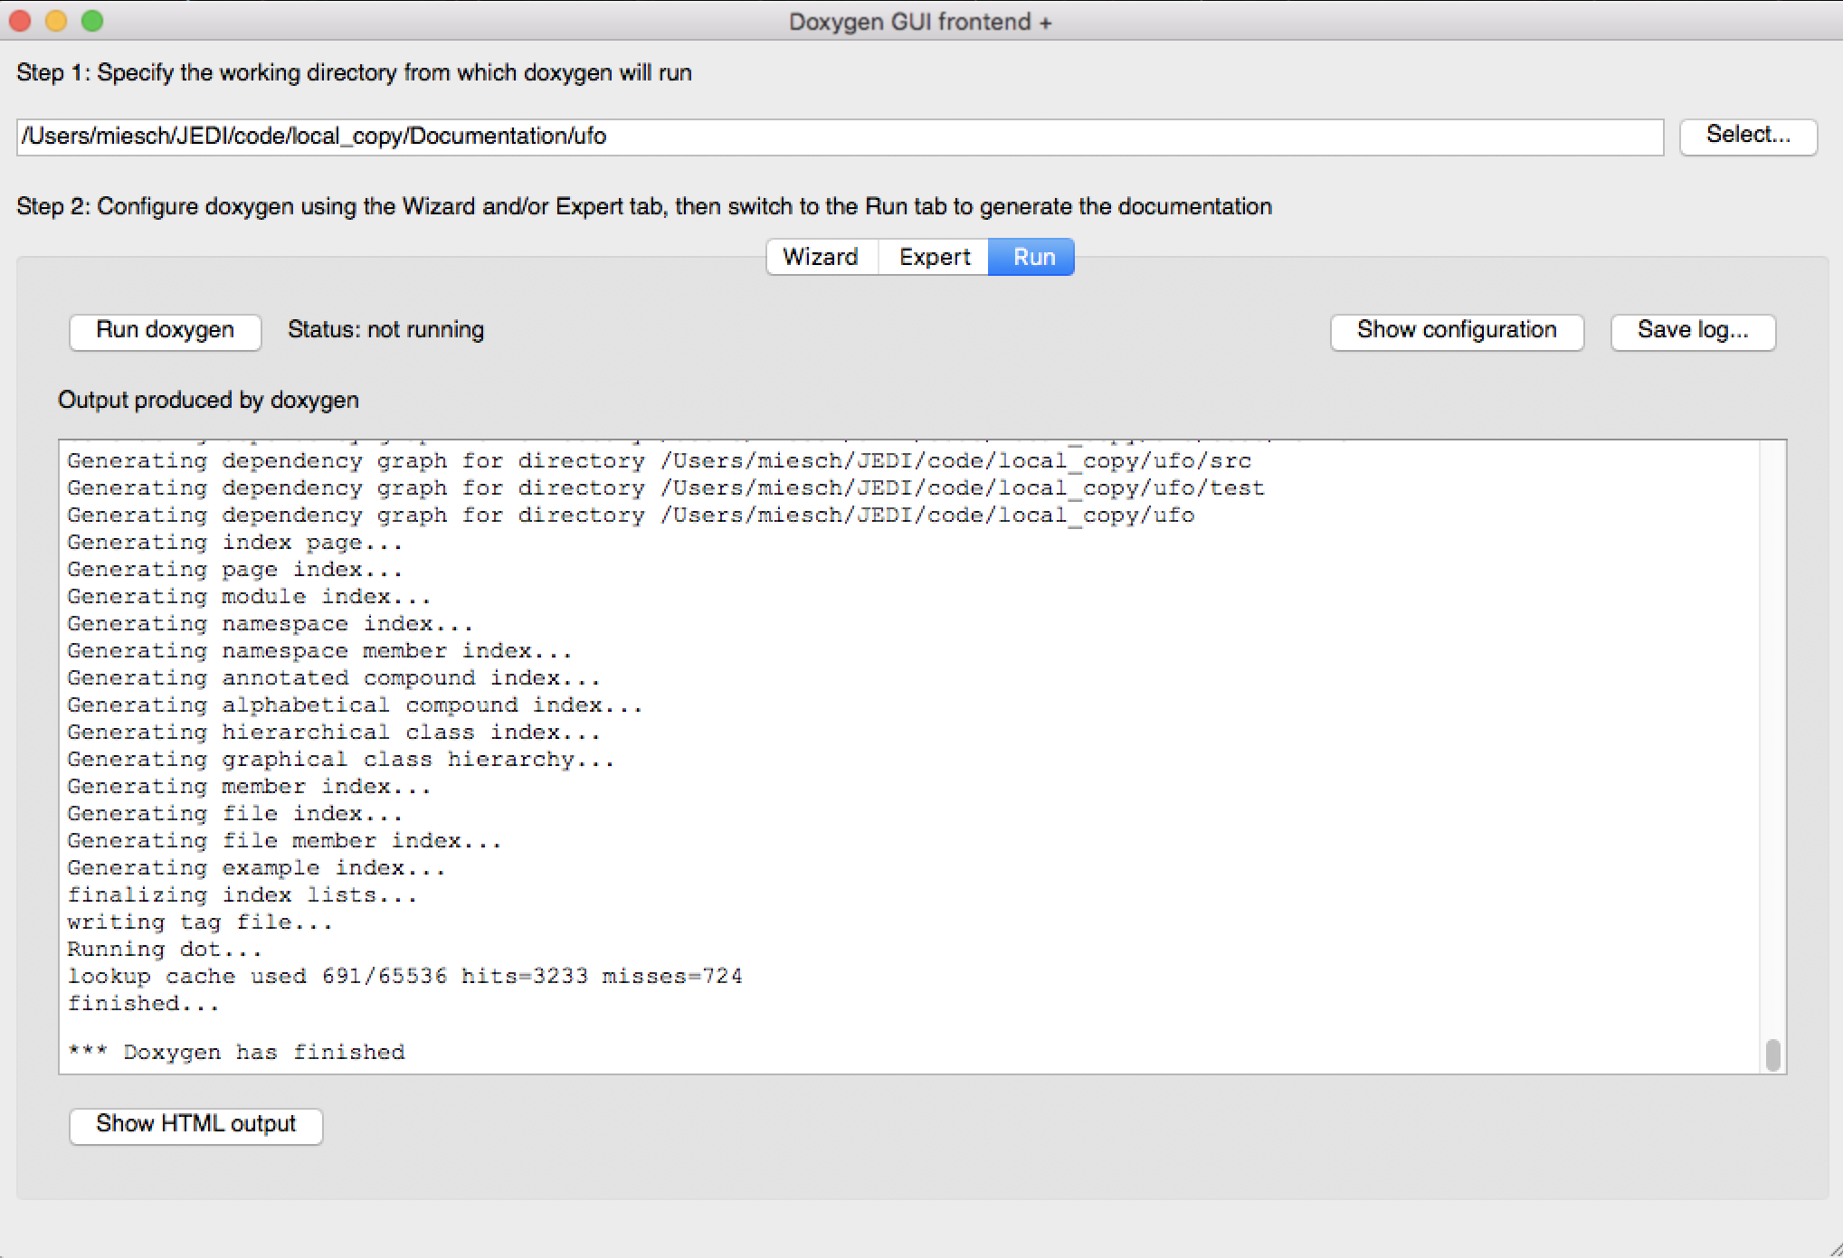
Task: Switch to the Expert tab
Action: click(935, 257)
